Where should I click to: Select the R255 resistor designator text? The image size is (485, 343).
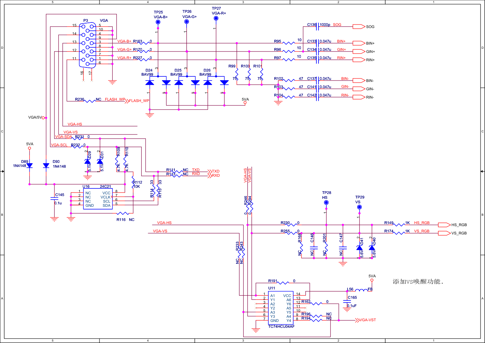(x=285, y=231)
